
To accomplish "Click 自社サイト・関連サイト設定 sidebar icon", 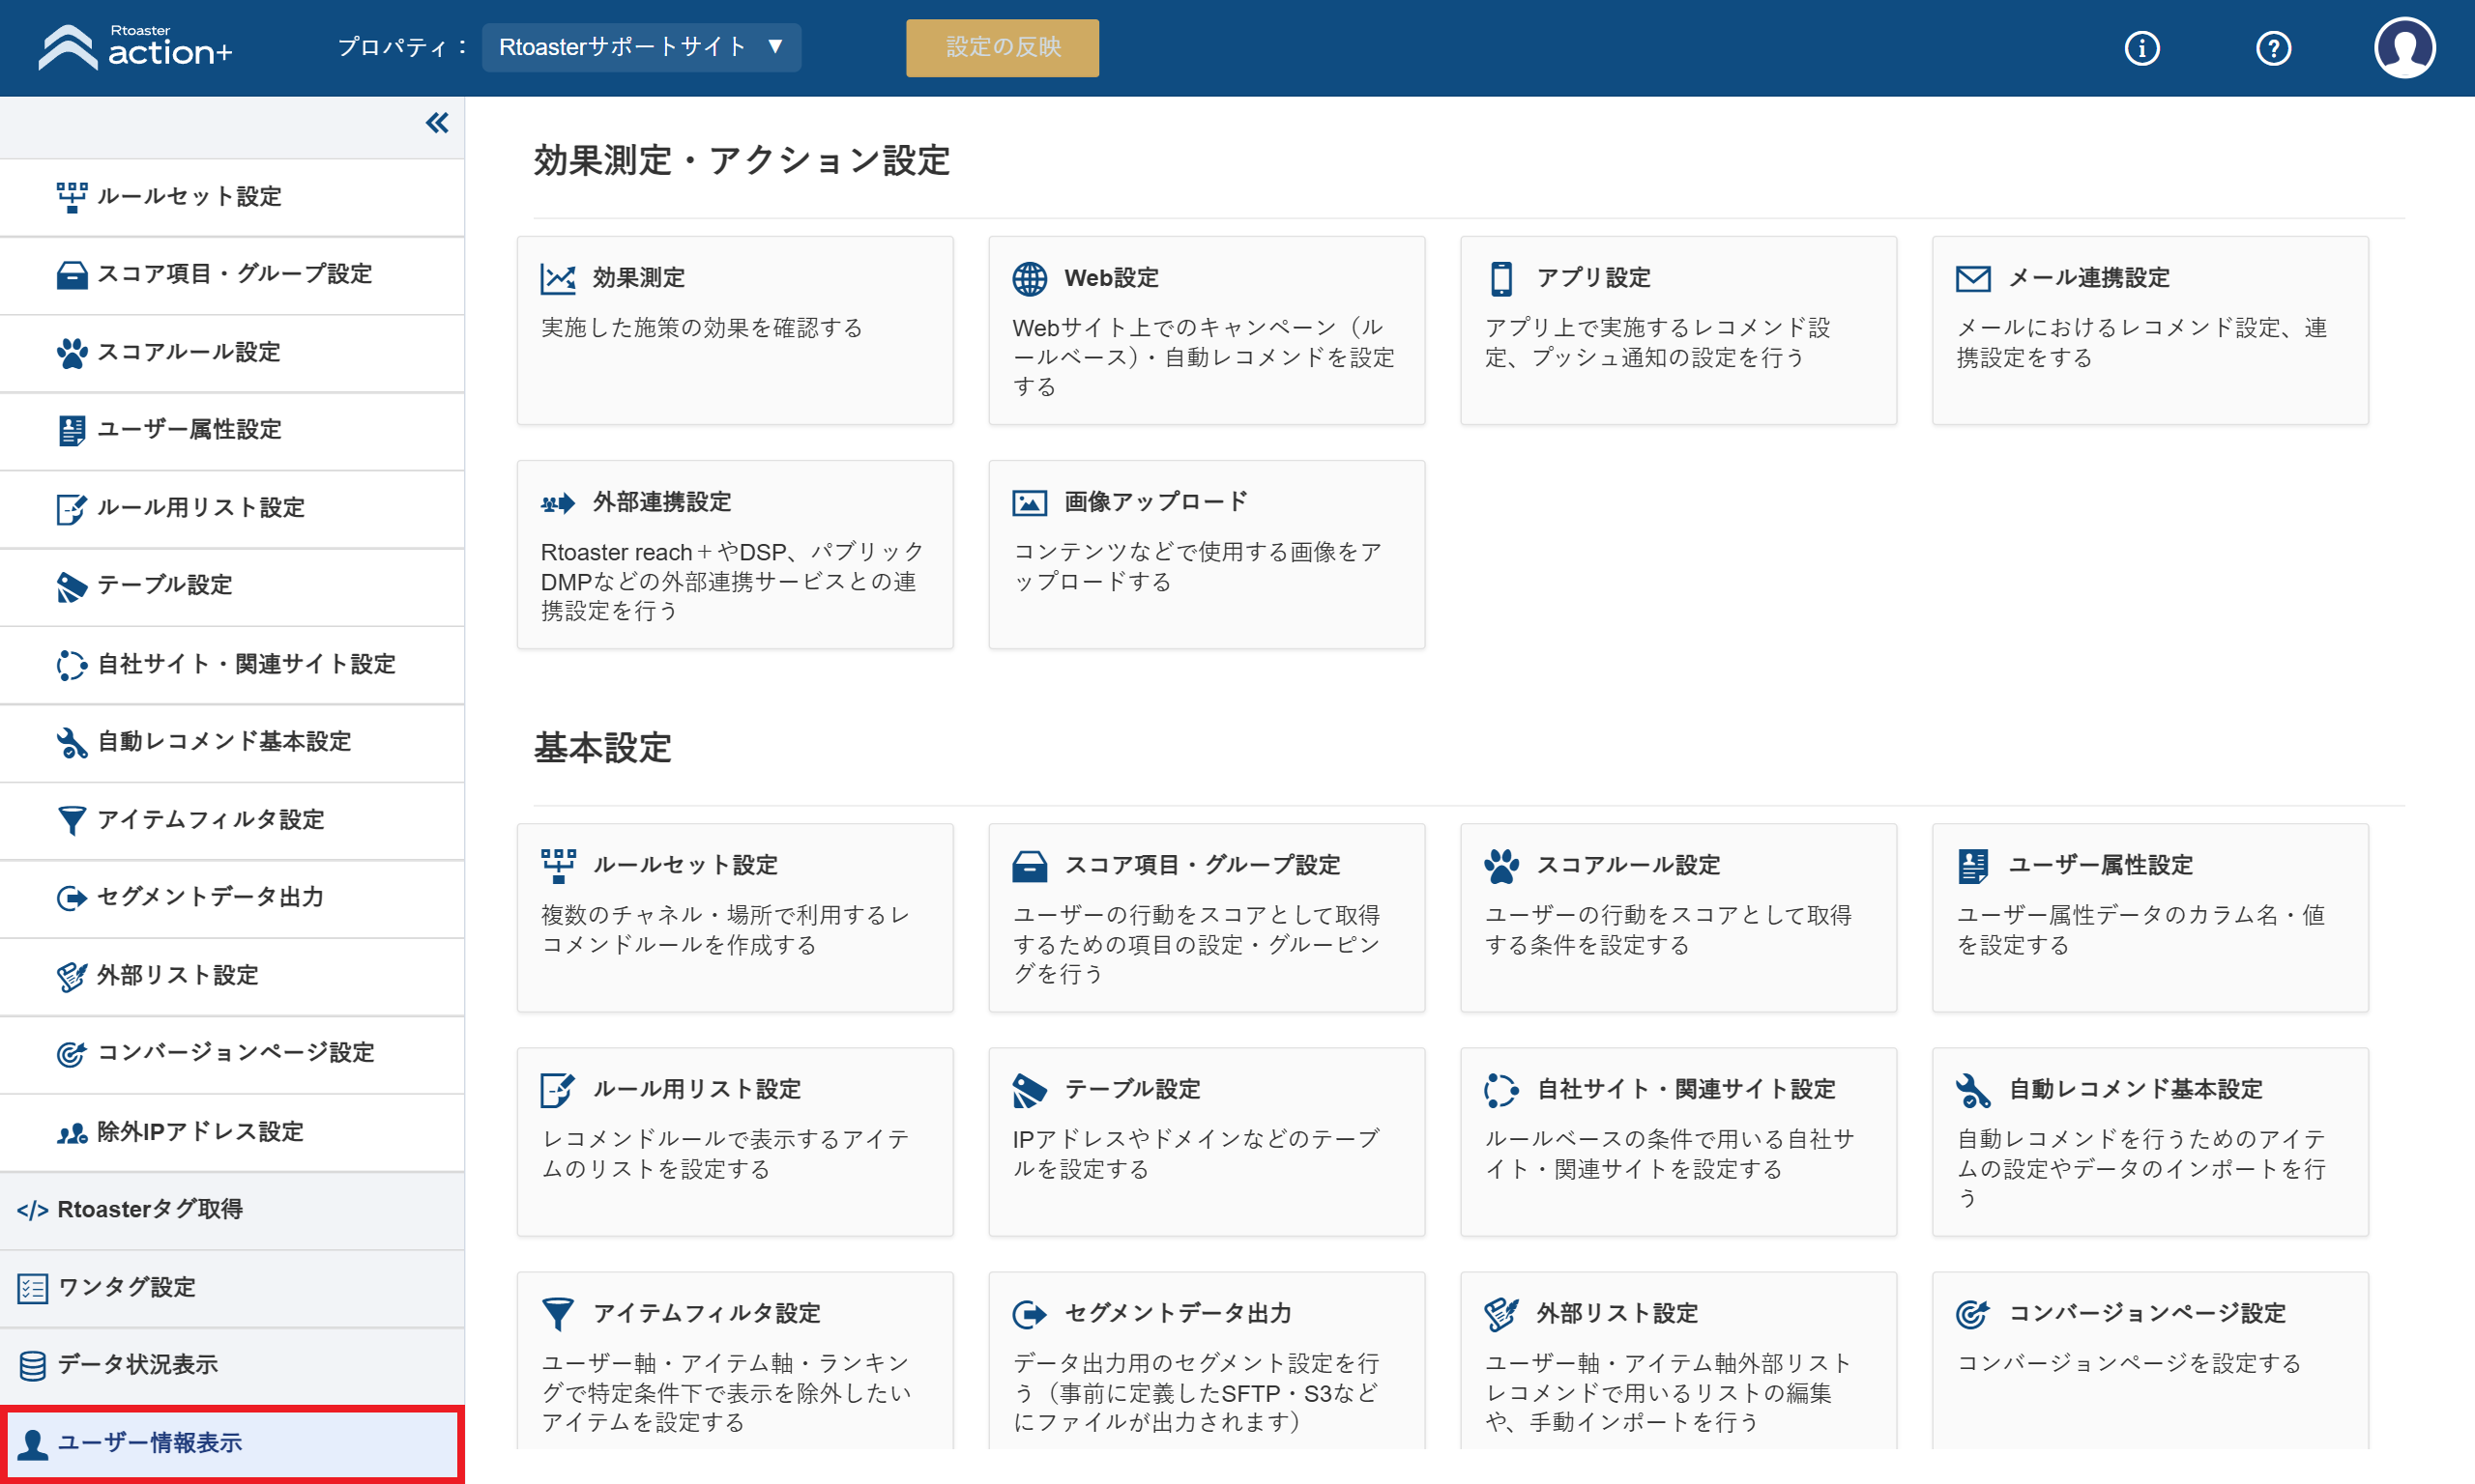I will pyautogui.click(x=71, y=665).
